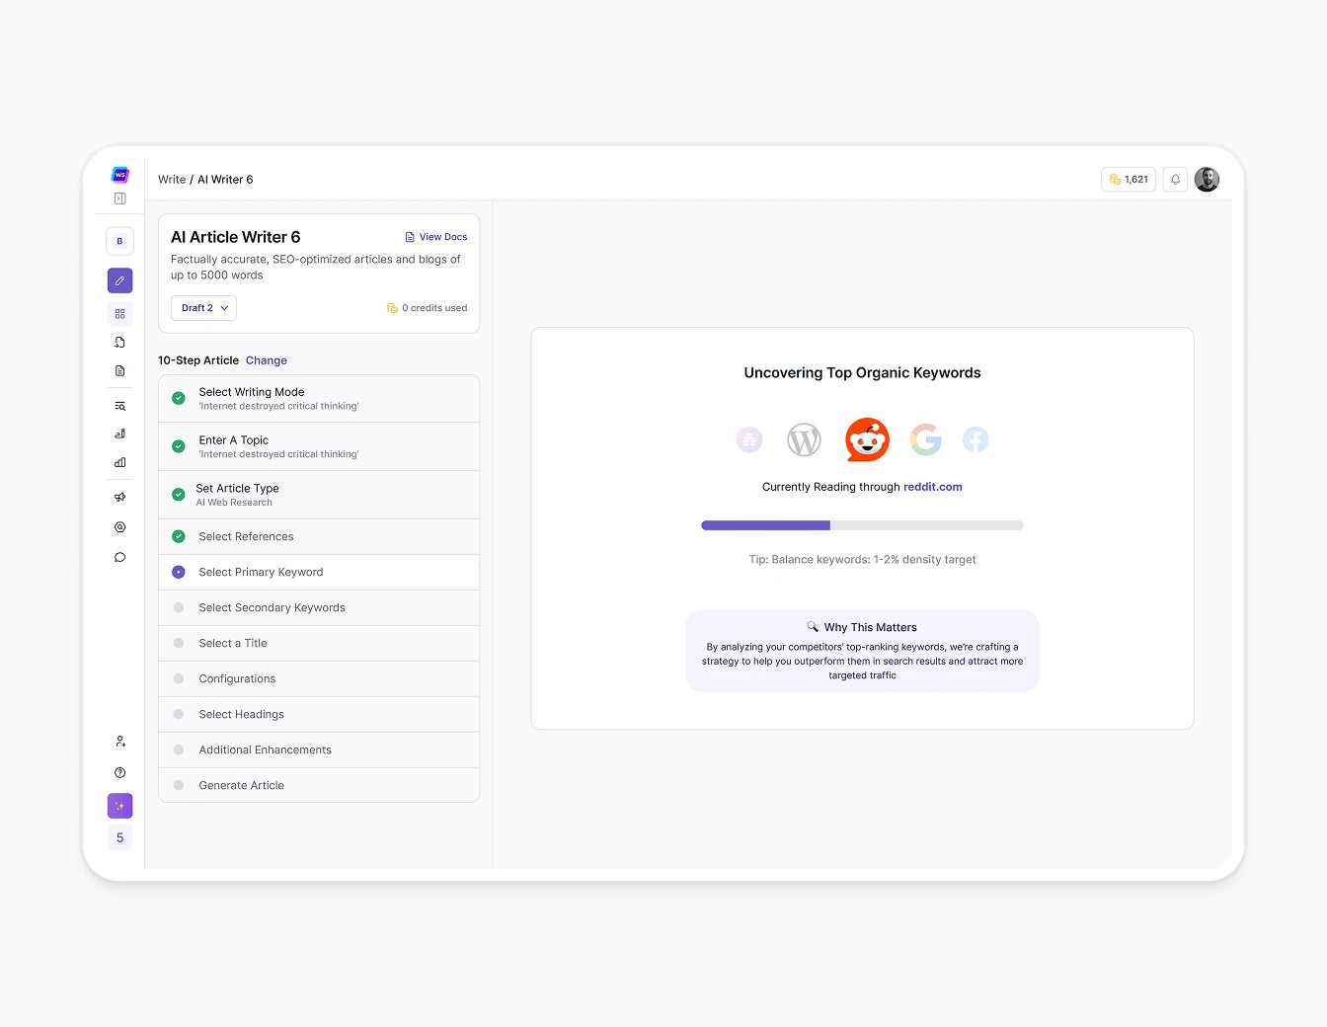Click the active radio on Select Primary Keyword
This screenshot has width=1327, height=1027.
click(179, 572)
